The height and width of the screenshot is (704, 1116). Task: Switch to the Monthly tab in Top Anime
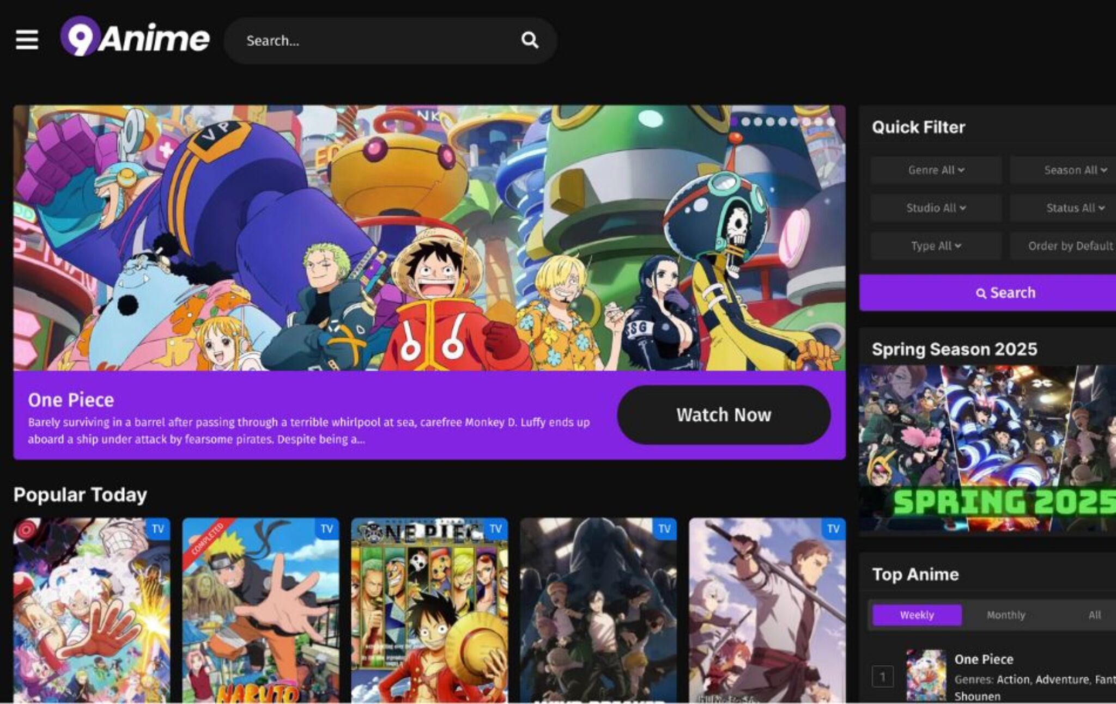click(1004, 614)
